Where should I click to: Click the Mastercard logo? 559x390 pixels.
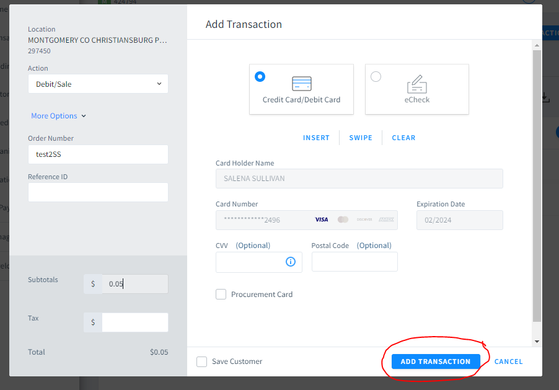(x=343, y=219)
